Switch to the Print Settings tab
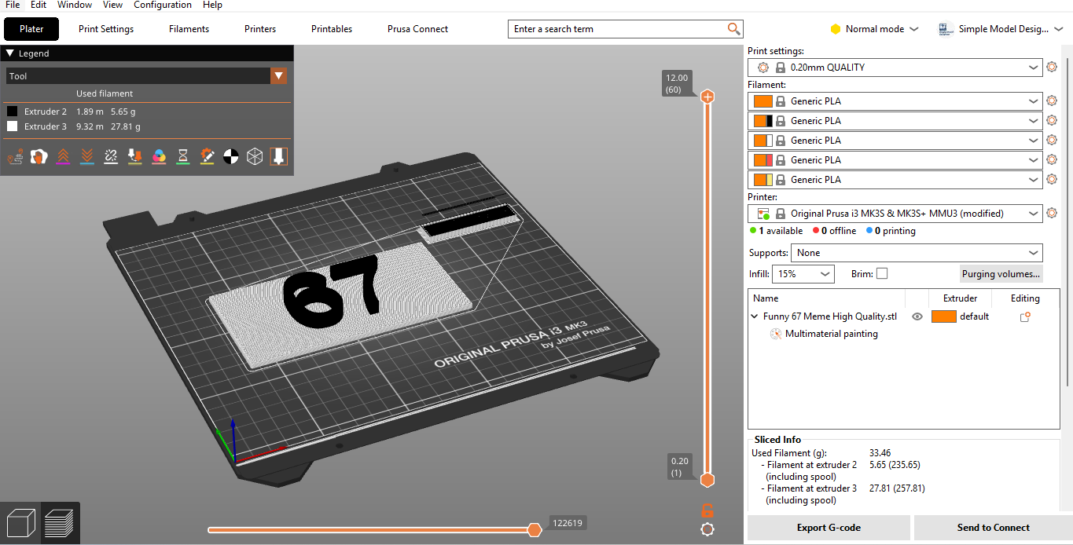Screen dimensions: 1073x545 point(106,29)
